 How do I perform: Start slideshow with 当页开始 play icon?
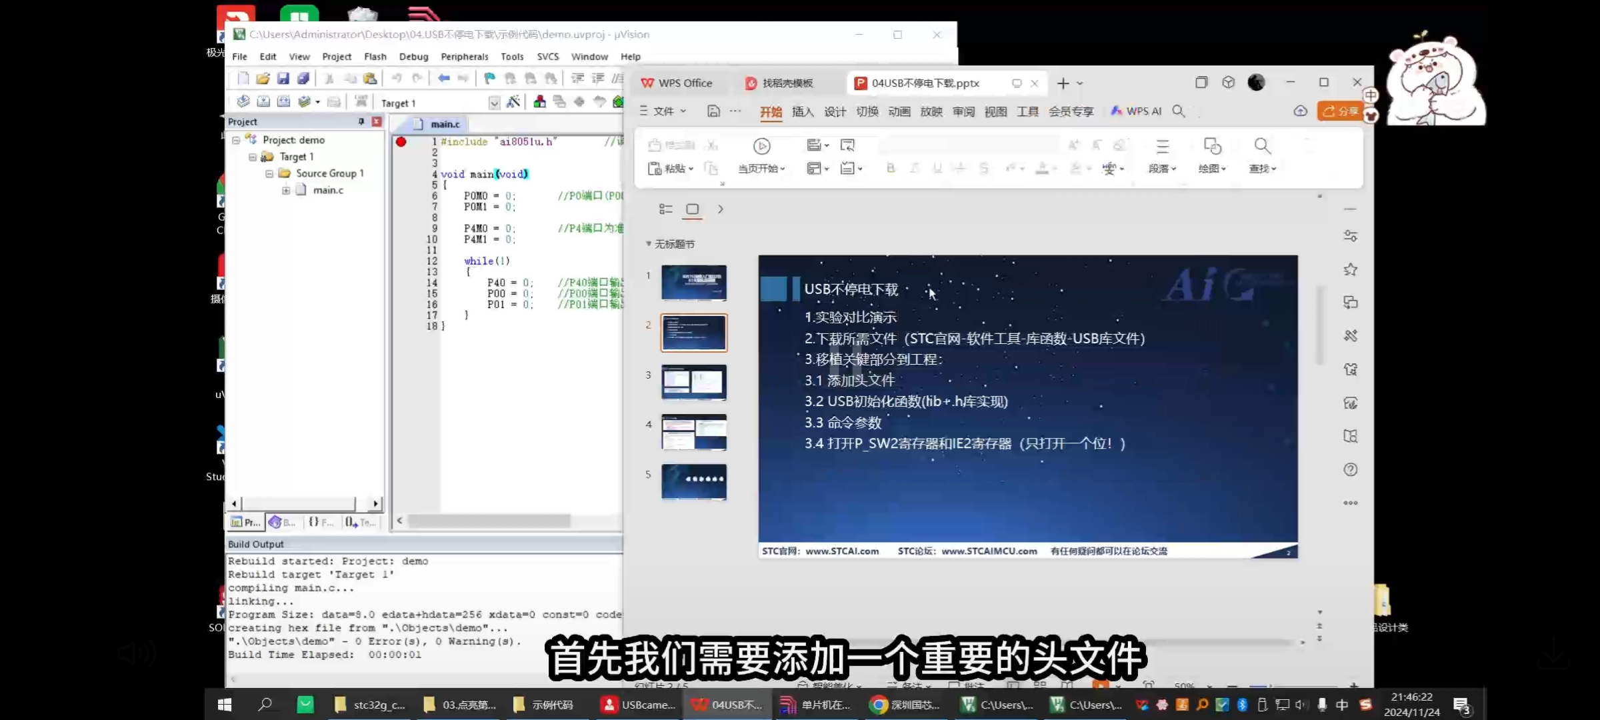pyautogui.click(x=761, y=146)
